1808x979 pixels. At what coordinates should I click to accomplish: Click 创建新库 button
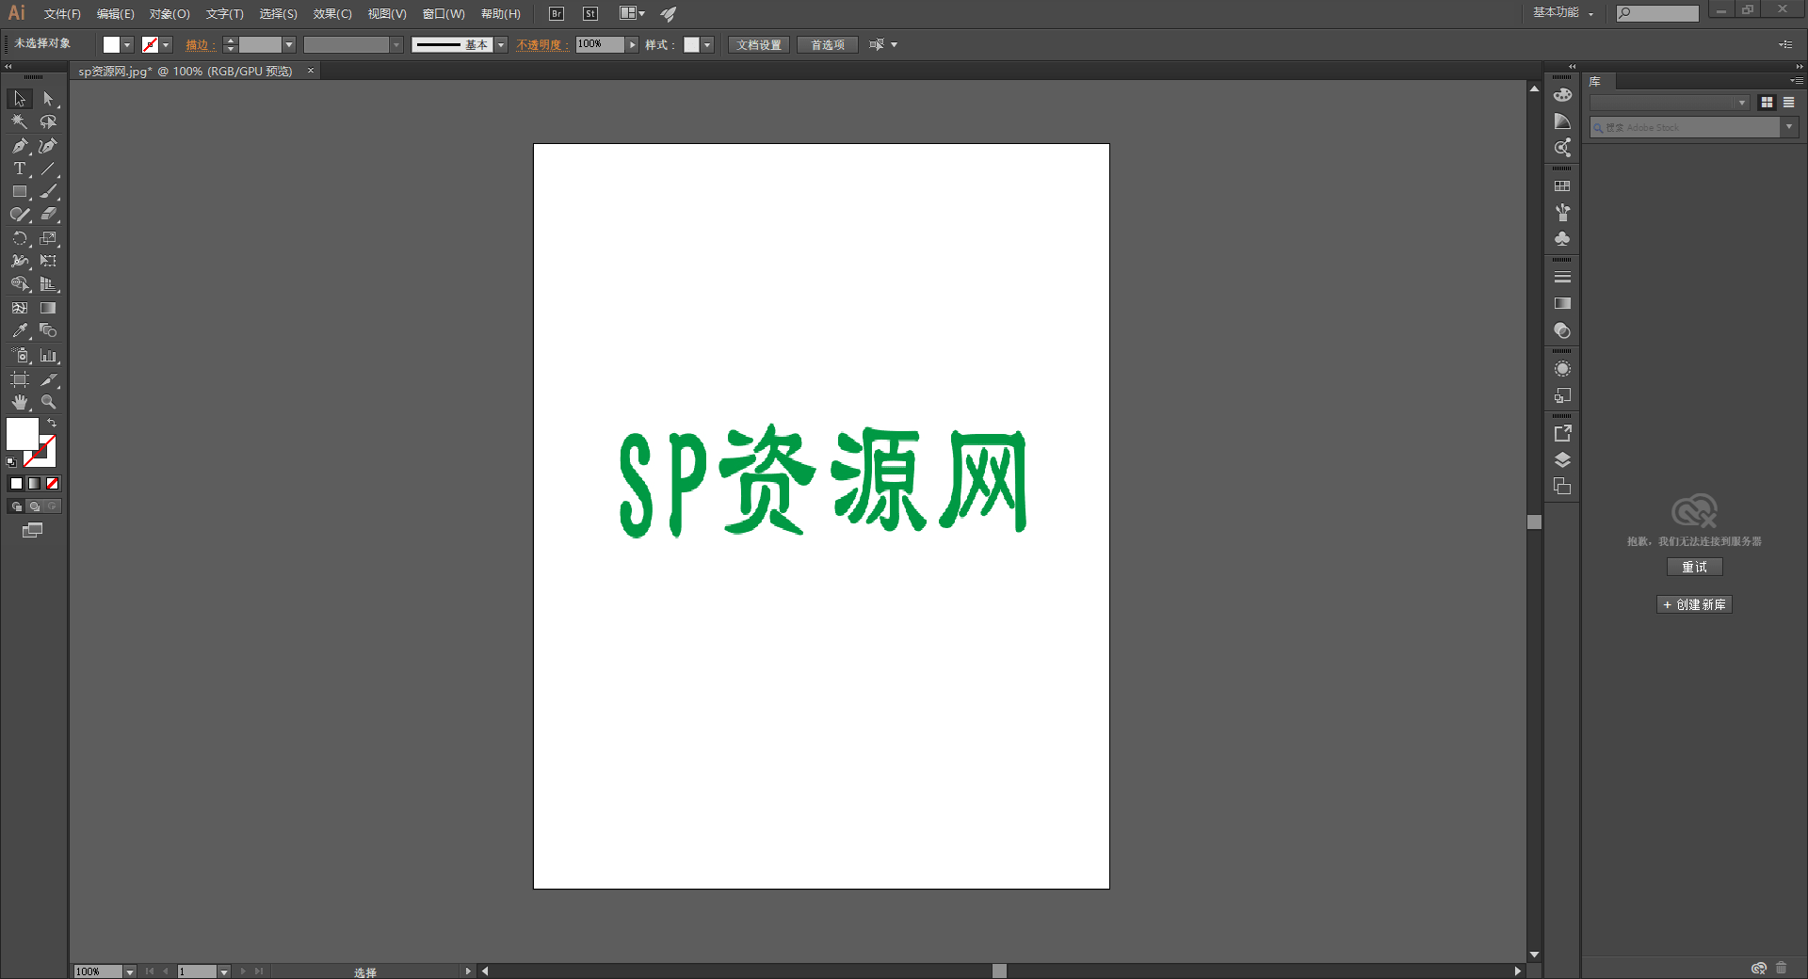[x=1694, y=604]
